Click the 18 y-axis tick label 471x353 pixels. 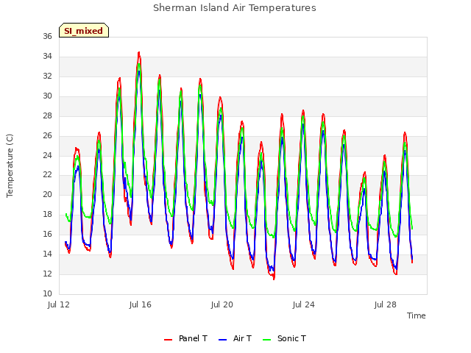pyautogui.click(x=47, y=214)
